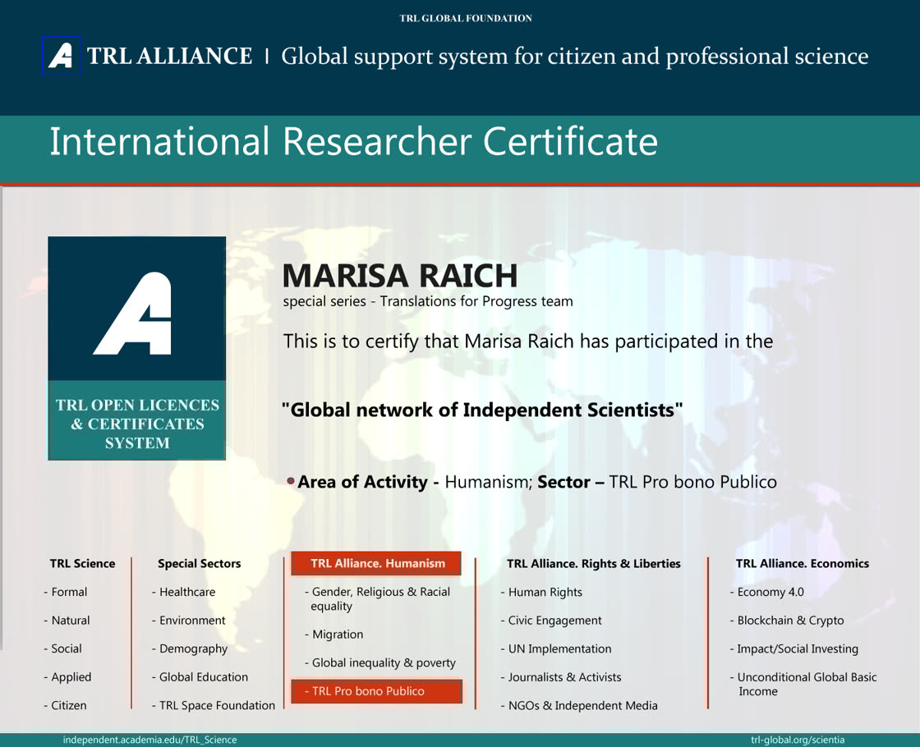Screen dimensions: 920x747
Task: Click the International Researcher Certificate title
Action: pos(353,141)
